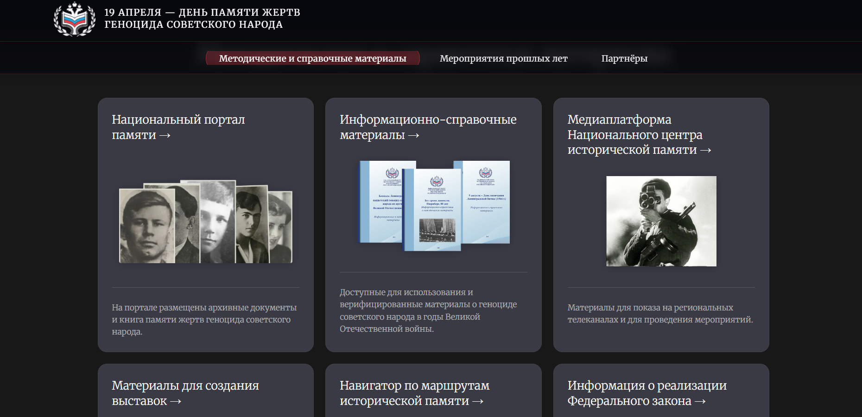The image size is (862, 417).
Task: Click the wartime cameraman photograph
Action: pos(661,221)
